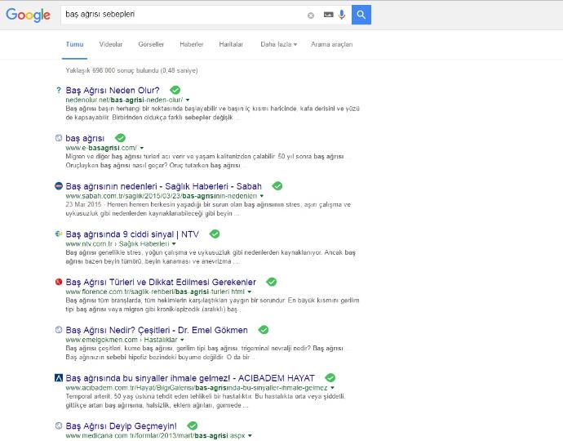Select the Tümü tab

(75, 44)
